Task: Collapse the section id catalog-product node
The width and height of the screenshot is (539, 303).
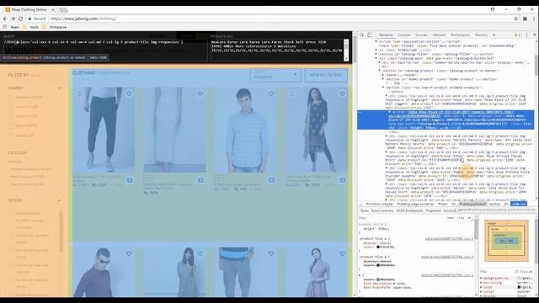Action: tap(380, 71)
